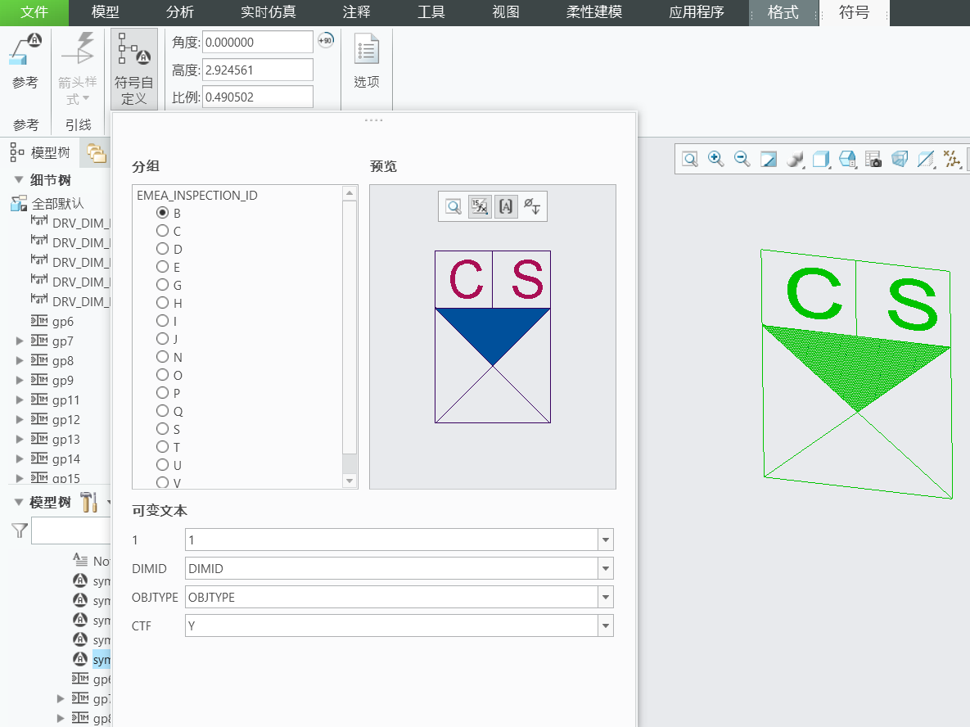Click the camera snapshot icon in graphics toolbar

pos(873,160)
